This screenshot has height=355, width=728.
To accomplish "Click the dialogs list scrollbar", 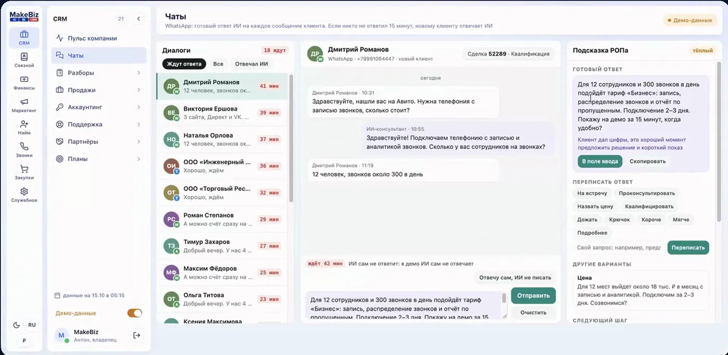I will 291,138.
